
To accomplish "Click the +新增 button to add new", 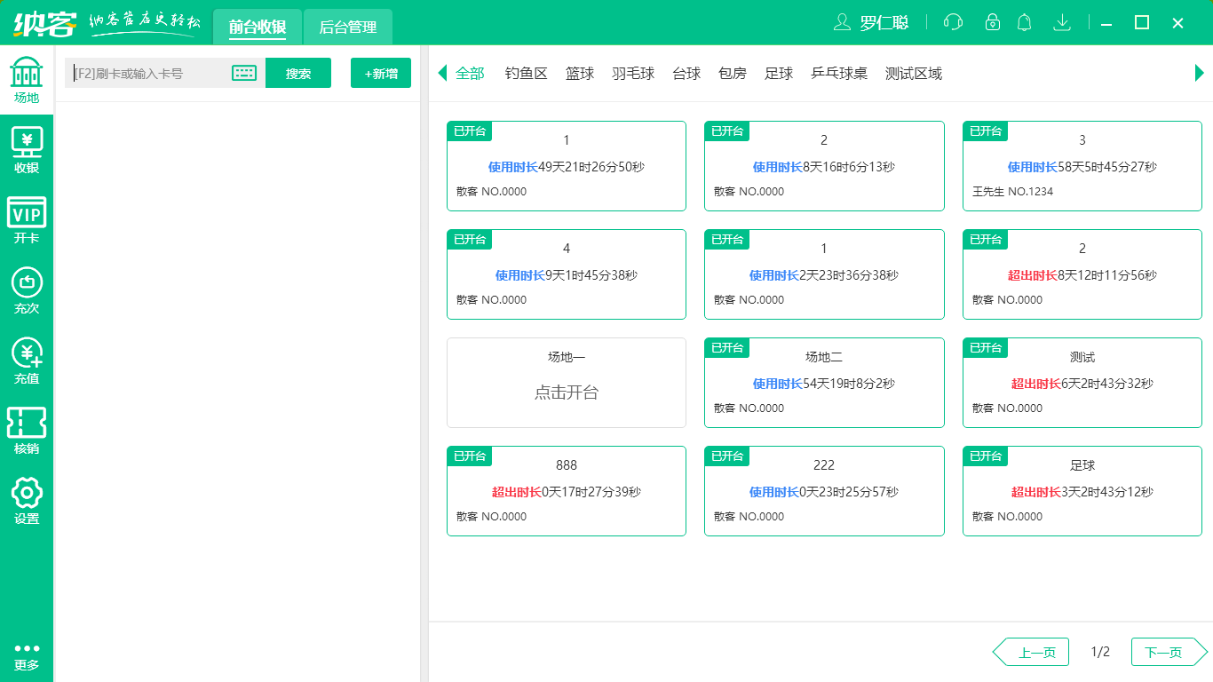I will coord(380,73).
